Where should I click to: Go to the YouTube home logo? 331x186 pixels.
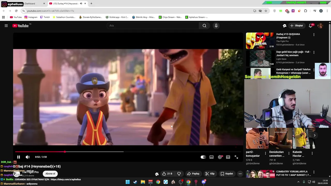tap(20, 26)
